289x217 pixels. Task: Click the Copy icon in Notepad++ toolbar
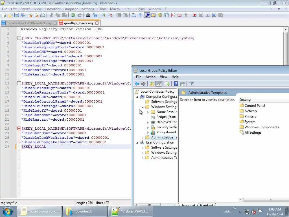pyautogui.click(x=58, y=15)
